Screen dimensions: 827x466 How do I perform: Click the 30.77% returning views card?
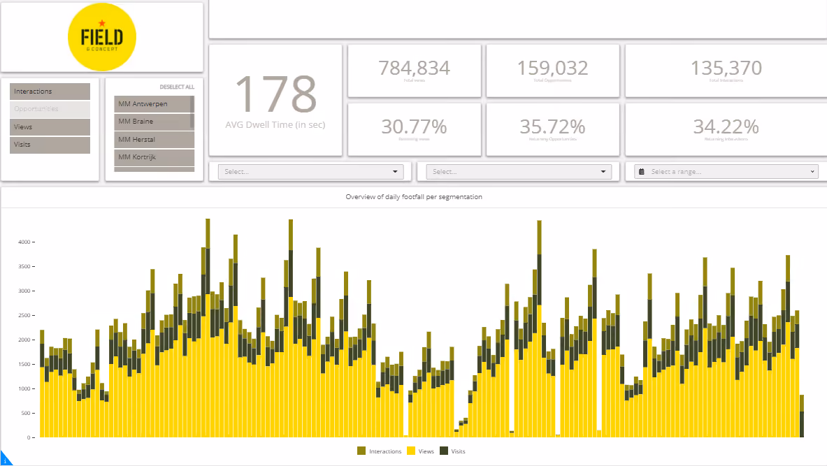pyautogui.click(x=415, y=129)
